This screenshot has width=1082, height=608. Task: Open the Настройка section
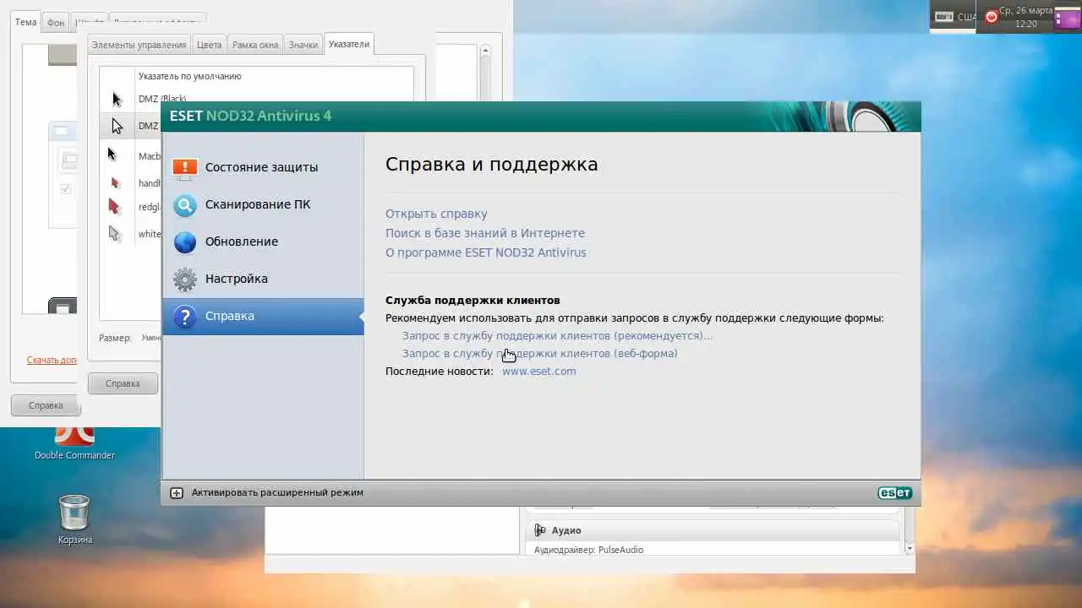coord(263,279)
